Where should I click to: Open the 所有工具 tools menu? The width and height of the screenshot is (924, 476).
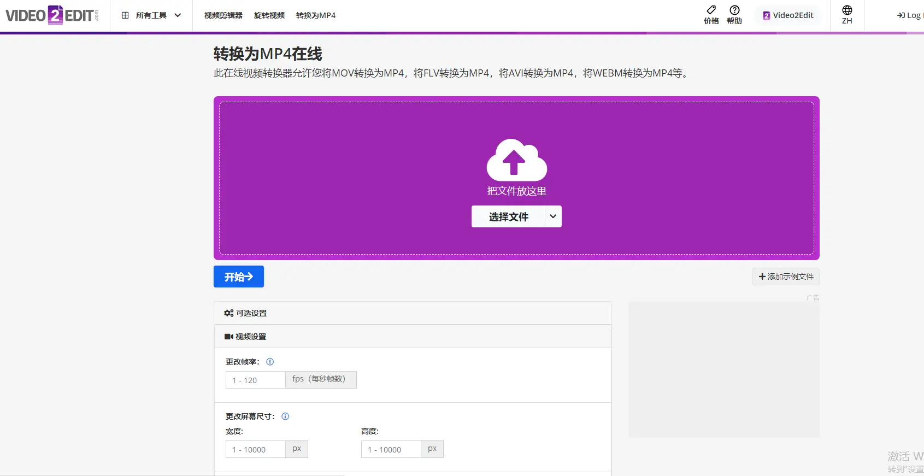click(x=151, y=15)
